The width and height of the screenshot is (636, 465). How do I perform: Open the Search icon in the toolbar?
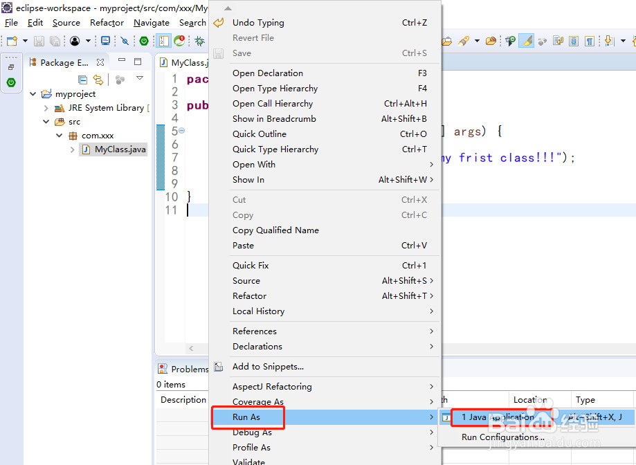192,23
